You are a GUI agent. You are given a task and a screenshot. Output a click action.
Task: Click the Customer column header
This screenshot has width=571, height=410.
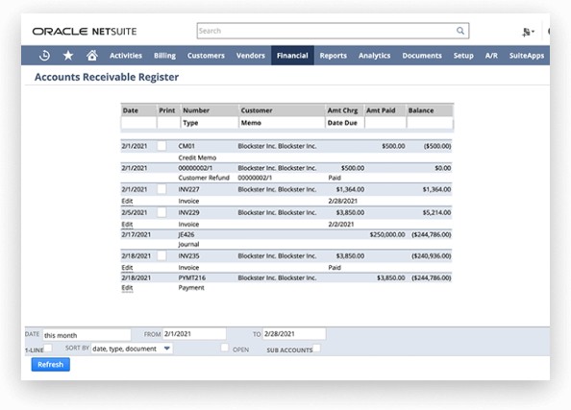click(257, 110)
